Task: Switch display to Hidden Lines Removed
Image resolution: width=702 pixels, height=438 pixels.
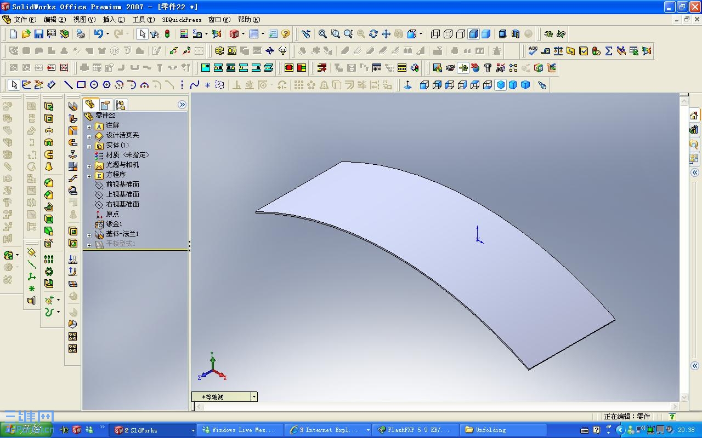Action: (461, 34)
